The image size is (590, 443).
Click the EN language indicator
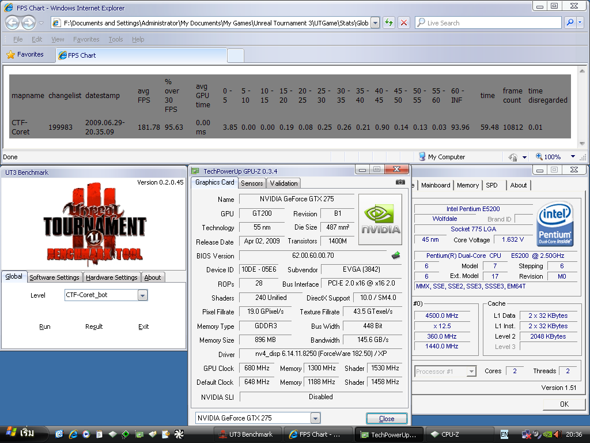[504, 434]
